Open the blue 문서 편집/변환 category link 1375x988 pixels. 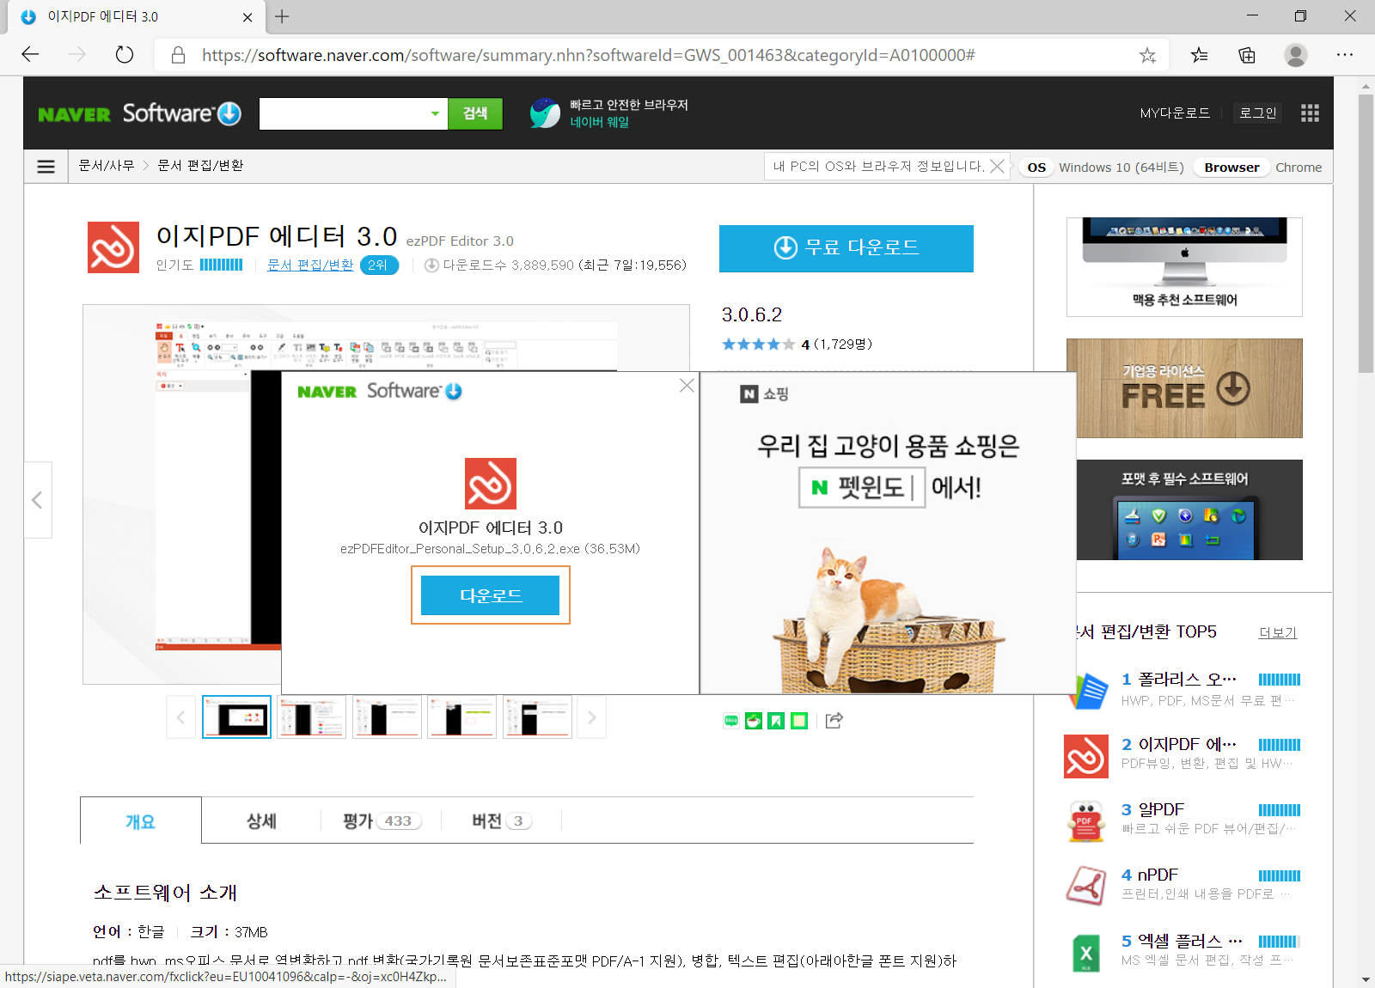pos(310,265)
